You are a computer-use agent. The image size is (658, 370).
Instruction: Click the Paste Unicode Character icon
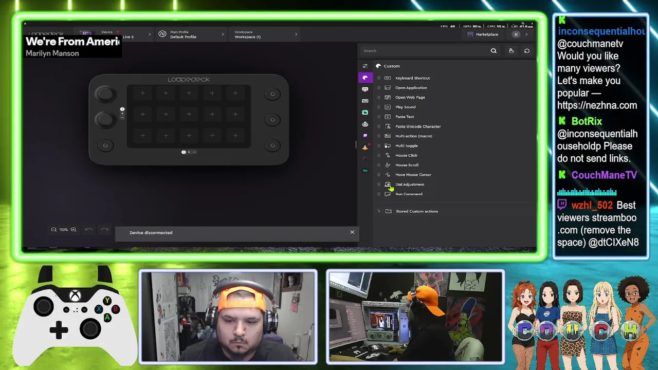pyautogui.click(x=388, y=126)
